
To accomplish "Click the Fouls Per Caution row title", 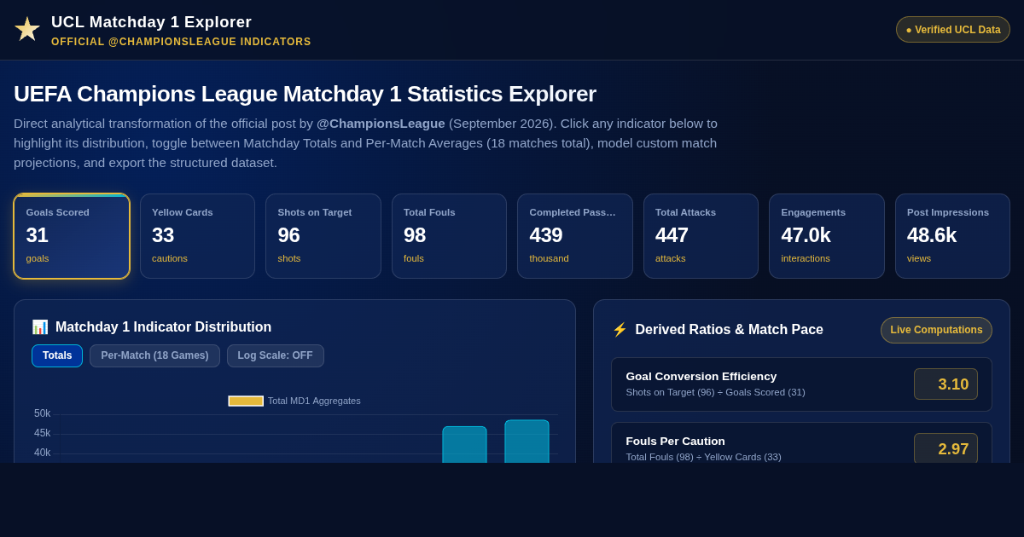I will tap(675, 442).
